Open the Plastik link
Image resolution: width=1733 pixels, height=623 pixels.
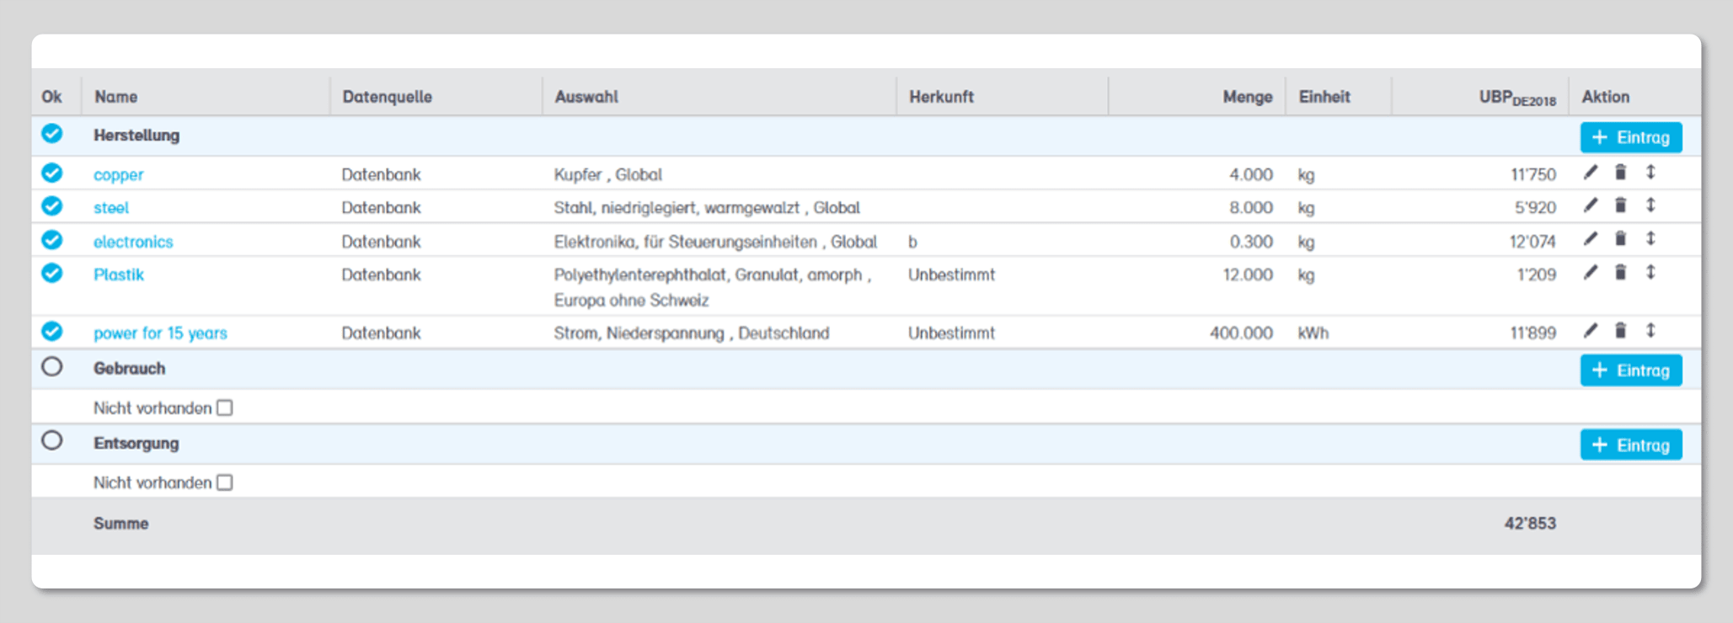[x=119, y=275]
